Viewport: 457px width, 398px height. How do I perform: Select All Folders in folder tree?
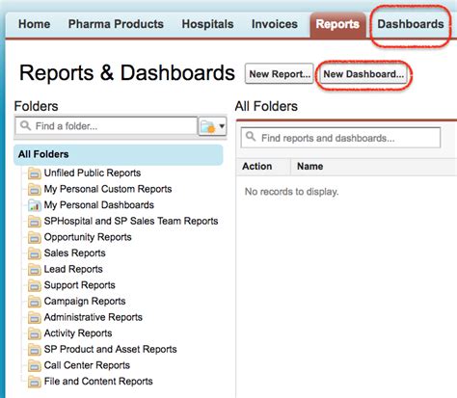click(119, 154)
